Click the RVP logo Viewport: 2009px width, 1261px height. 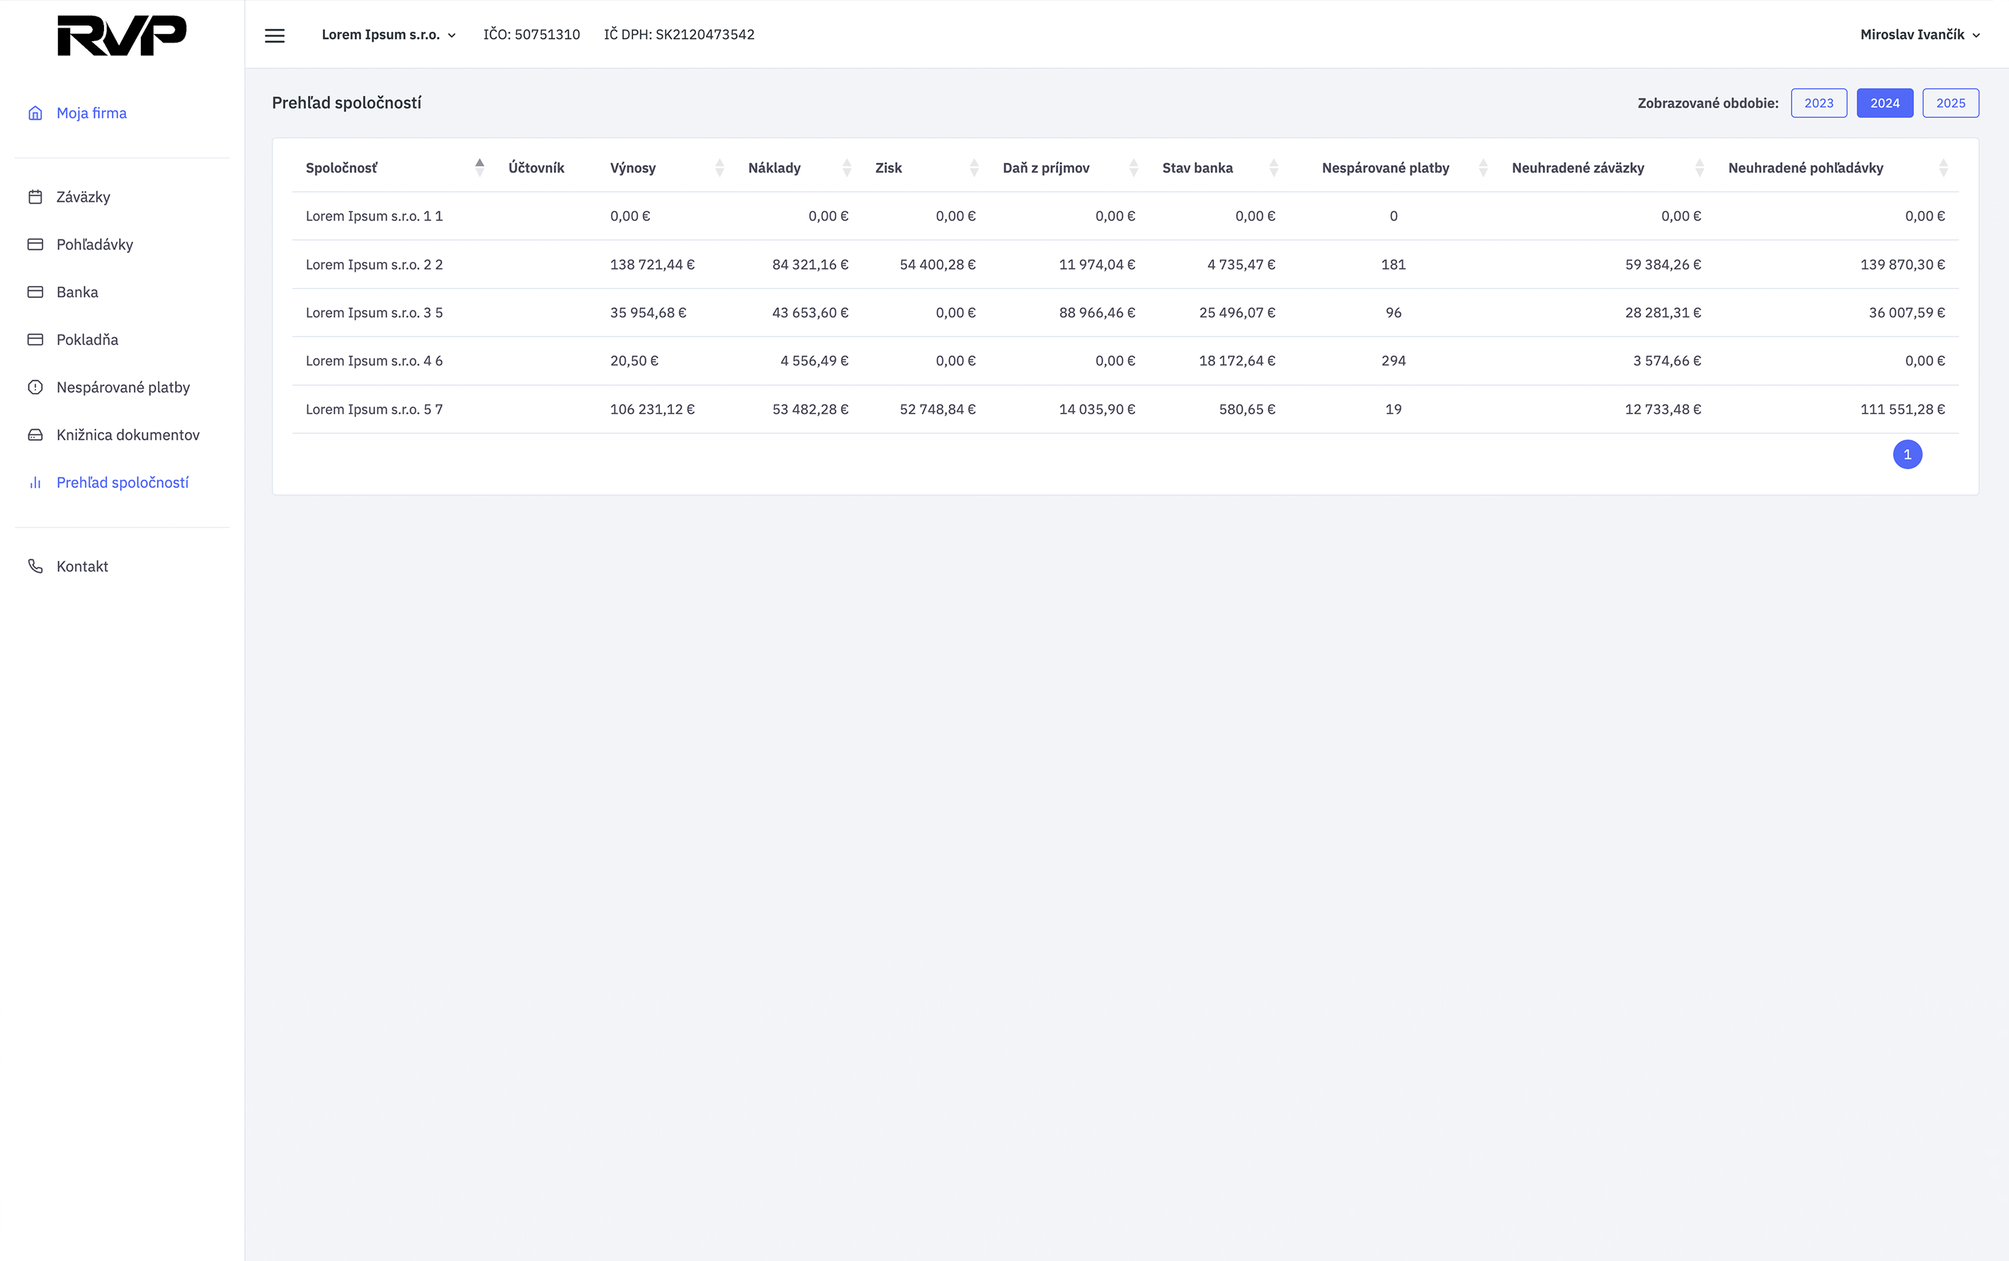tap(122, 36)
